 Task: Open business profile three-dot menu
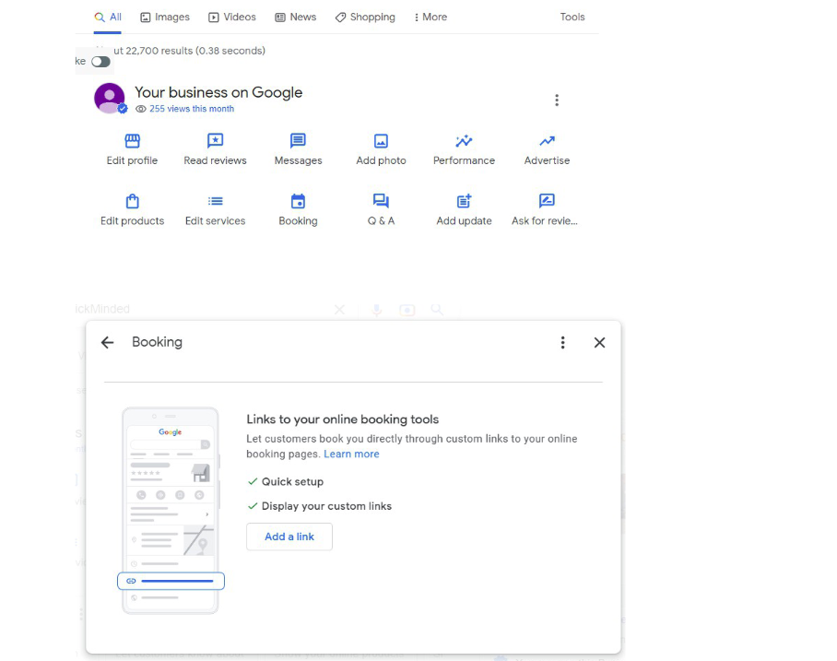coord(556,100)
